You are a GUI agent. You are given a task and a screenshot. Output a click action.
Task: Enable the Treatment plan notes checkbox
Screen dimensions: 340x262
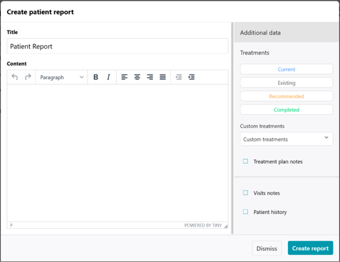coord(245,161)
